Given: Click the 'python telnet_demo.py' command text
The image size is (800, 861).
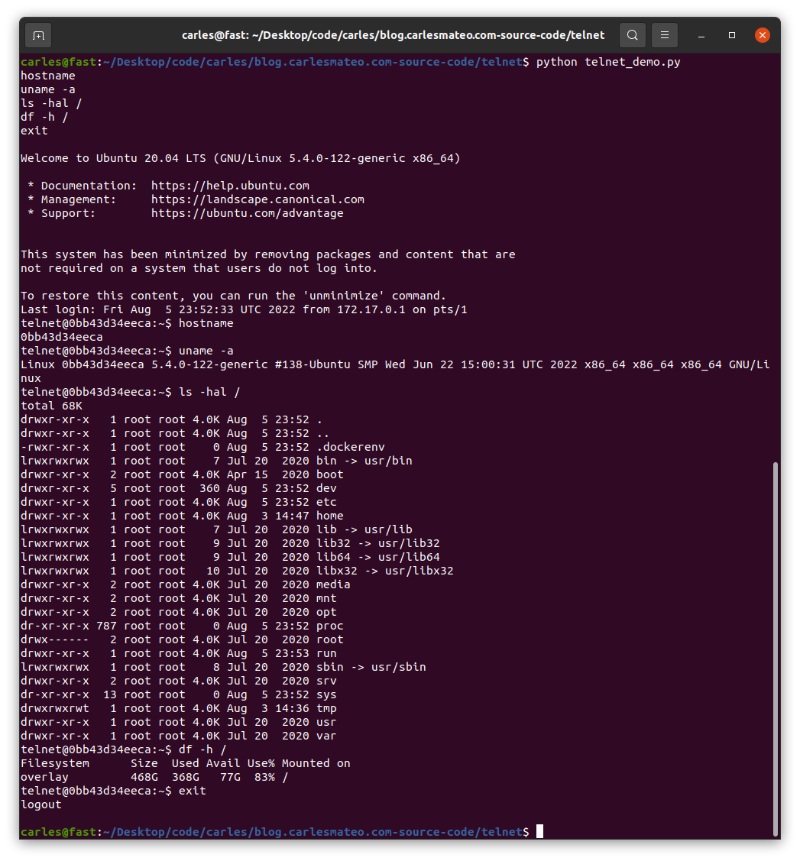Looking at the screenshot, I should point(608,62).
